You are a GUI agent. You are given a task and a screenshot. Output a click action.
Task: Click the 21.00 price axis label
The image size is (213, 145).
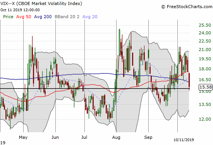click(x=205, y=49)
